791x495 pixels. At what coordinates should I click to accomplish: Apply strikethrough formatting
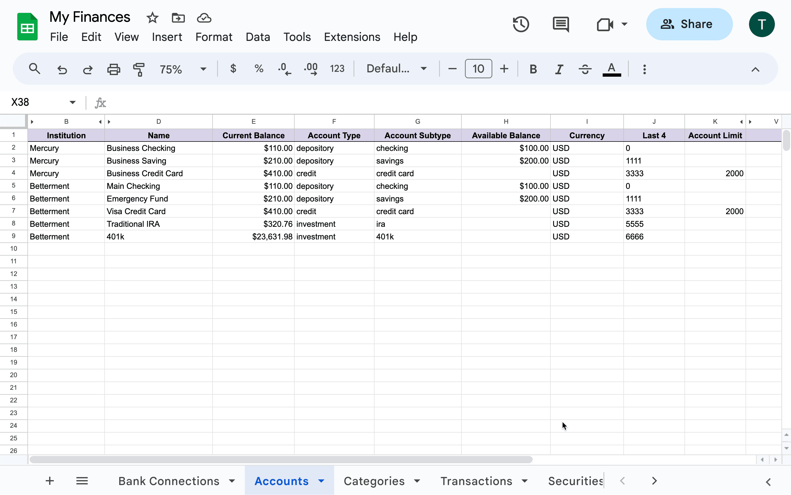click(585, 69)
